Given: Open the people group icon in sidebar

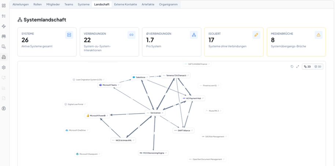Looking at the screenshot, I should (4, 37).
